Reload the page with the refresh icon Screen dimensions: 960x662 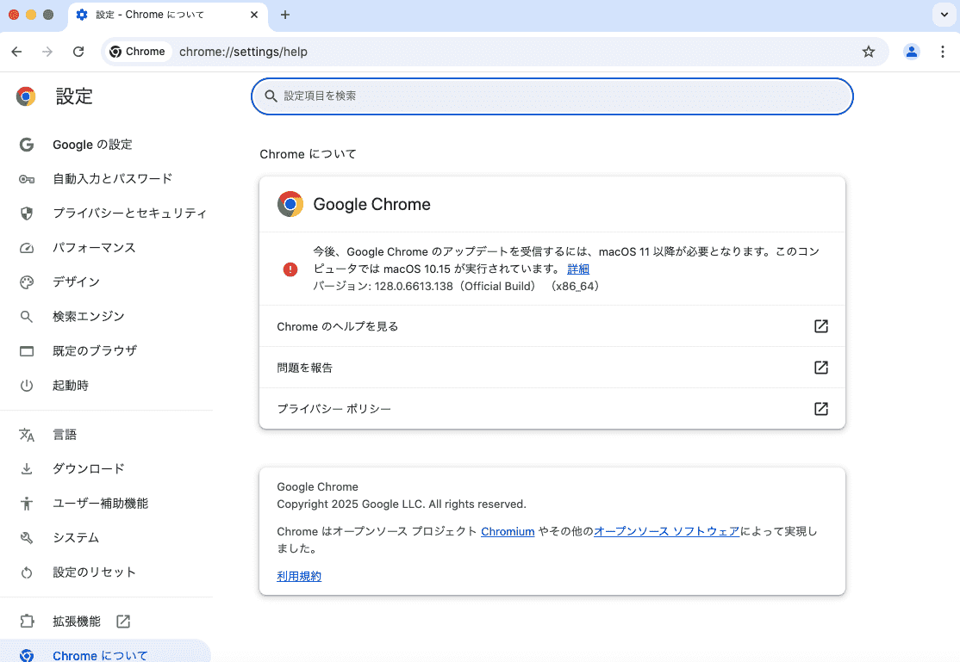click(78, 52)
